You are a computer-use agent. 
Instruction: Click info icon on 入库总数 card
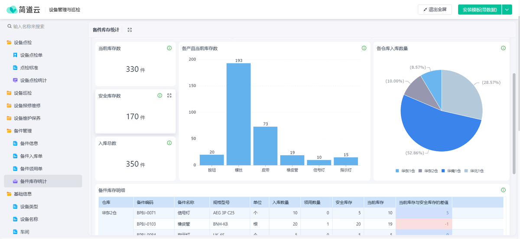(169, 143)
